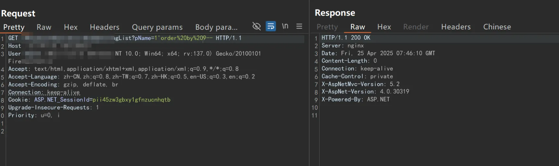Screen dimensions: 559x166
Task: Select the Response Raw tab
Action: 358,27
